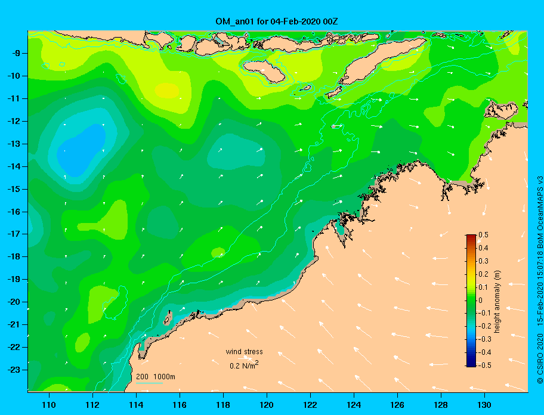Click the '-0.3' colorbar tick label
544x415 pixels.
click(x=484, y=339)
